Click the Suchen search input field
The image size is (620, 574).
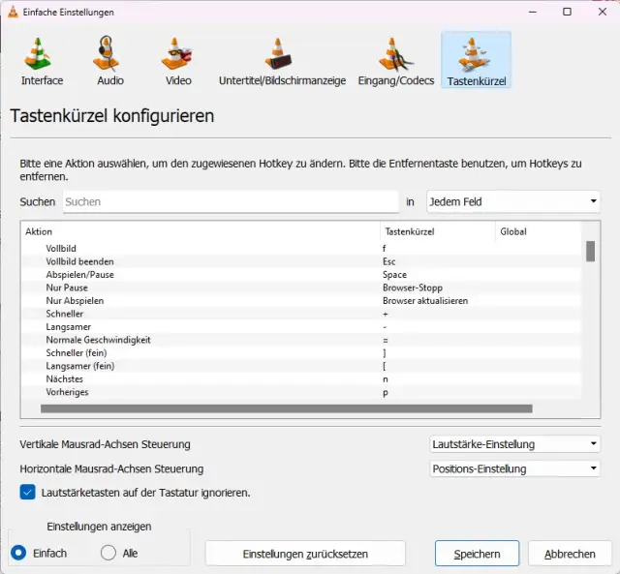point(231,201)
